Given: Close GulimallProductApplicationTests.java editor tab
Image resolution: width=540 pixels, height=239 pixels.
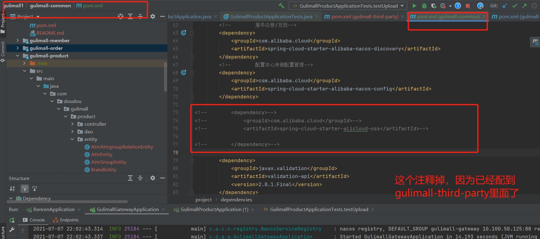Looking at the screenshot, I should click(x=317, y=16).
